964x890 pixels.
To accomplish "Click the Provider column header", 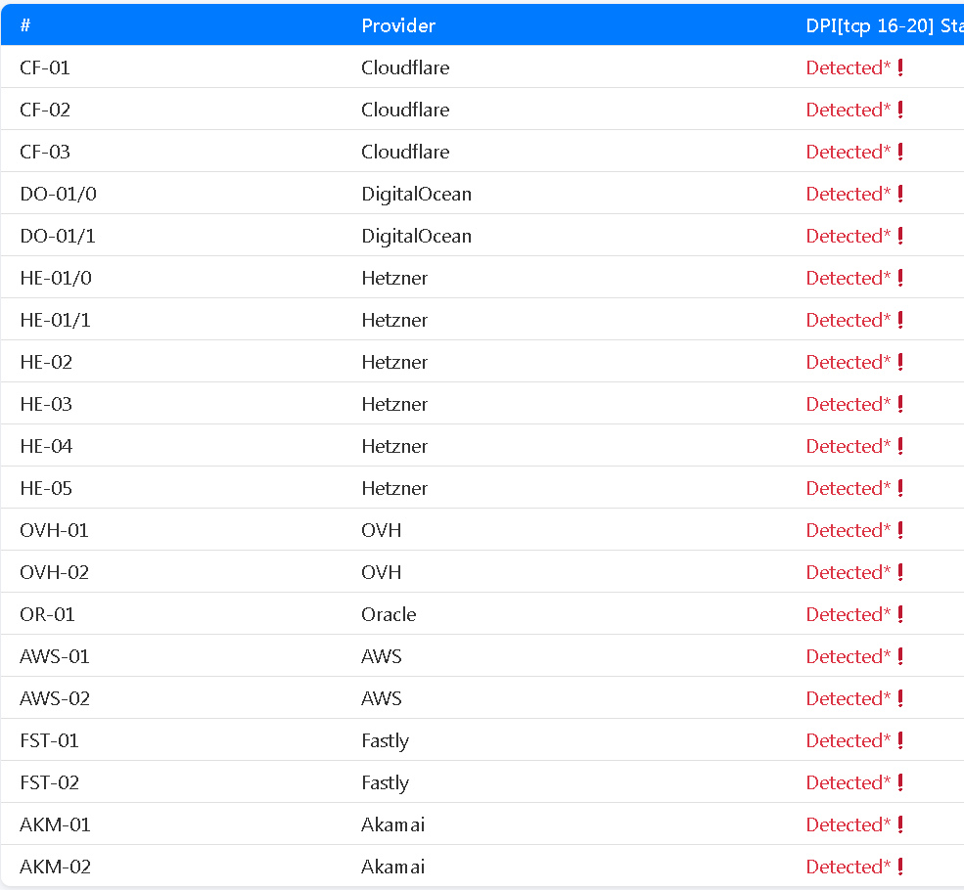I will pyautogui.click(x=398, y=25).
